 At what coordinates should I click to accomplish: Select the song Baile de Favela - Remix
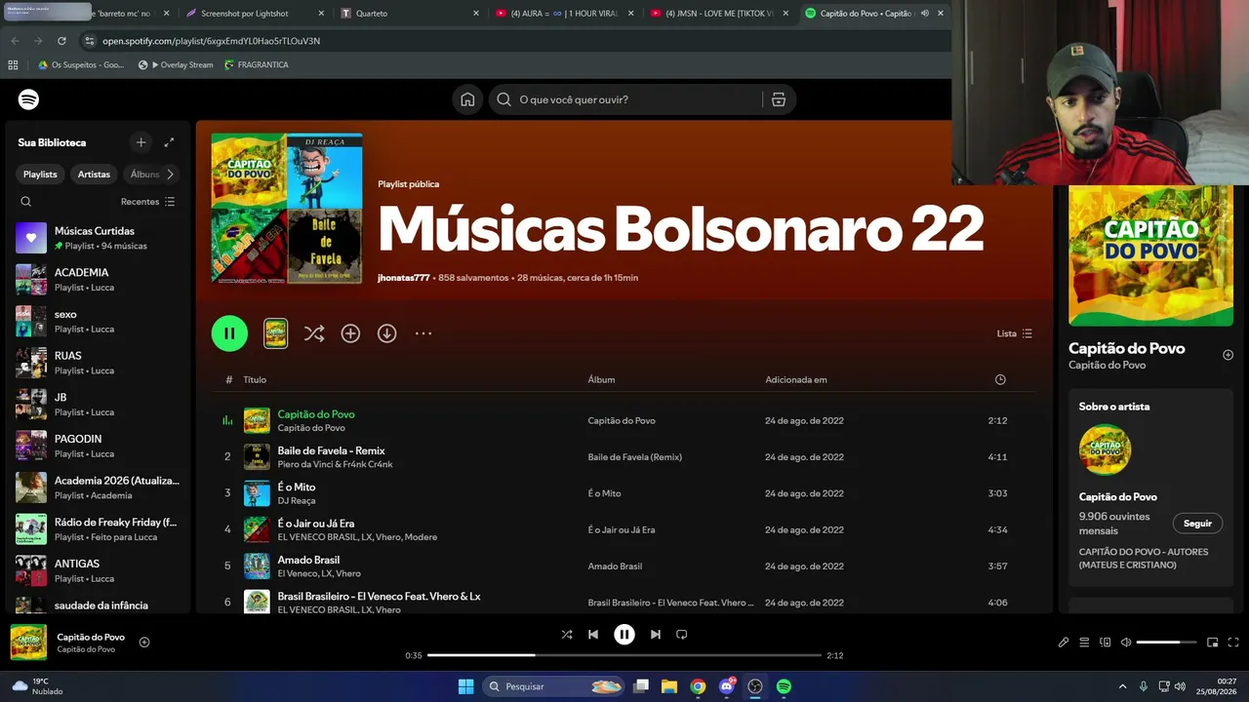point(331,450)
